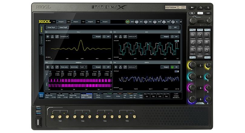Click the Sync TX4 button
This screenshot has width=245, height=133.
[166, 96]
